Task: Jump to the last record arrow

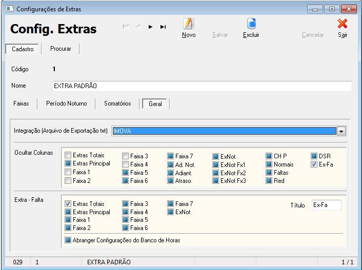Action: pos(163,27)
